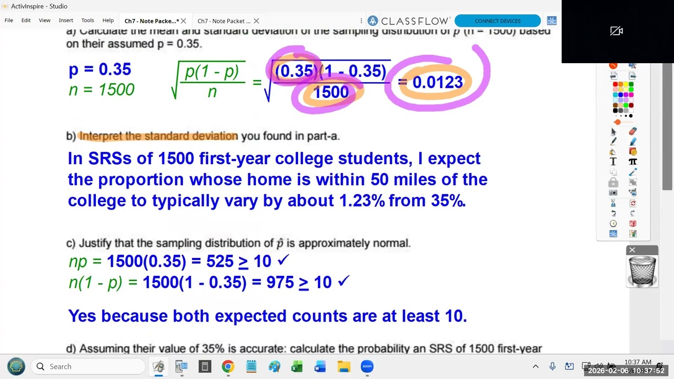674x379 pixels.
Task: Select the arrow Select tool
Action: 613,132
